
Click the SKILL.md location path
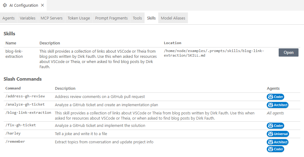214,53
